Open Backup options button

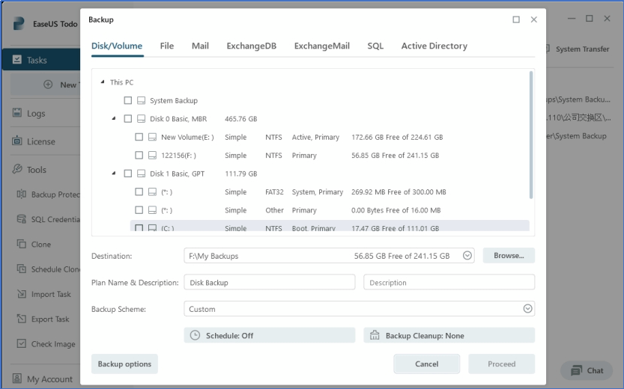tap(124, 364)
